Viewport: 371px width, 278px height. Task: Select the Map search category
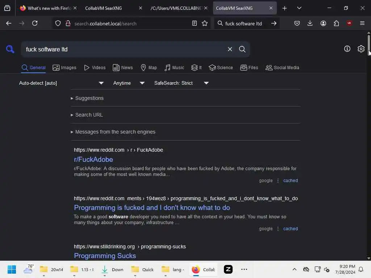[x=149, y=68]
